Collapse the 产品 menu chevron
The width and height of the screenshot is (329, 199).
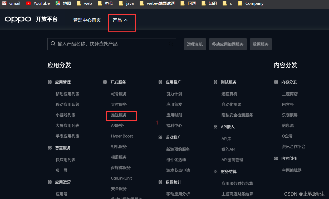[126, 20]
